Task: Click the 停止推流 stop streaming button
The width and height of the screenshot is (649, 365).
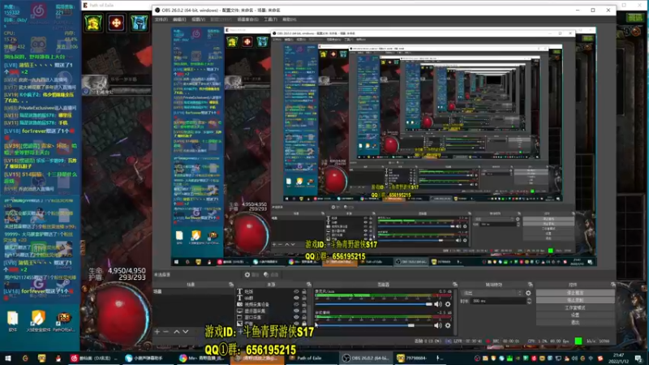Action: pos(575,293)
